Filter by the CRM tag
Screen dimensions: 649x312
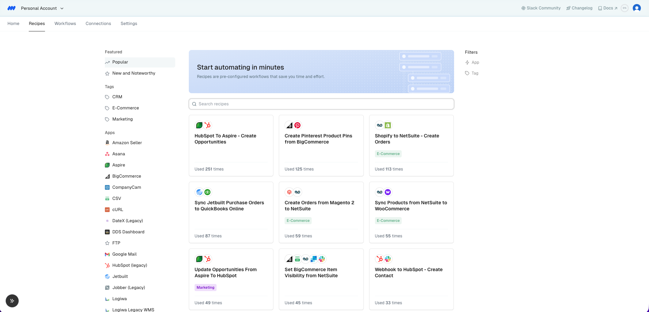point(140,97)
